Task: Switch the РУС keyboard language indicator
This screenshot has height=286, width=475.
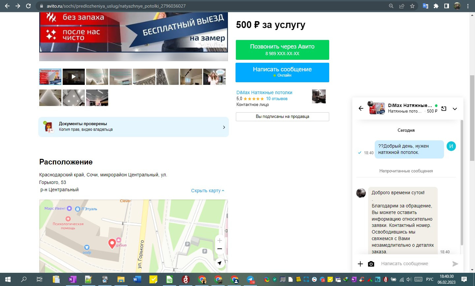Action: (429, 279)
